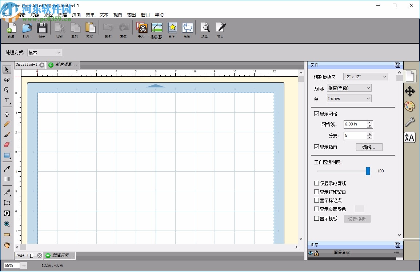Image resolution: width=420 pixels, height=272 pixels.
Task: Open the 效果 menu
Action: [90, 15]
